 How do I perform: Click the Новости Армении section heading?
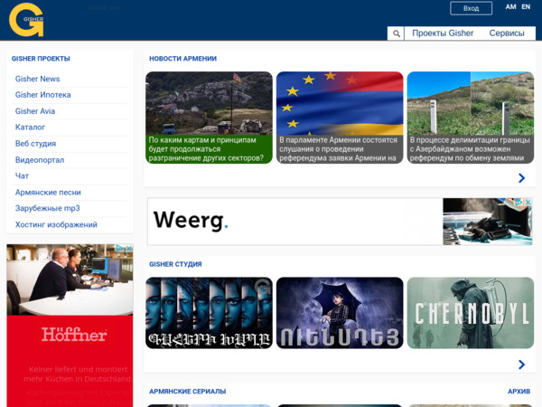[x=182, y=59]
